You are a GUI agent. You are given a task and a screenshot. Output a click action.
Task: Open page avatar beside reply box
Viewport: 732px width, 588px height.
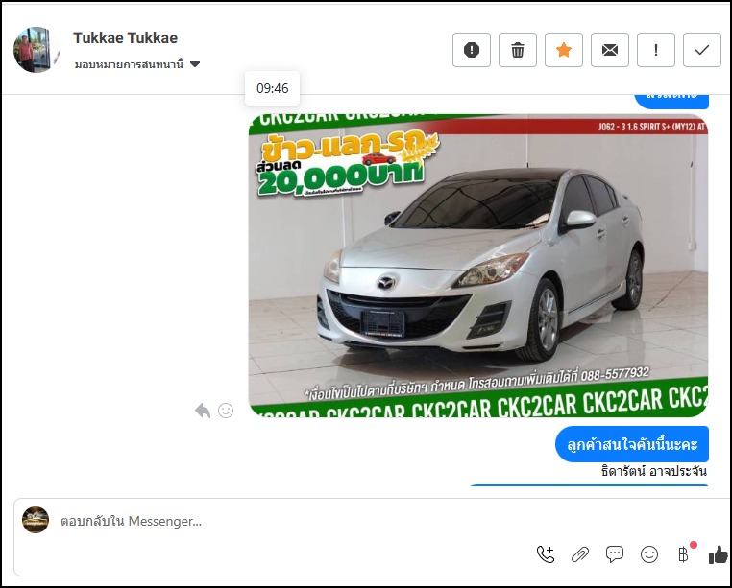36,520
